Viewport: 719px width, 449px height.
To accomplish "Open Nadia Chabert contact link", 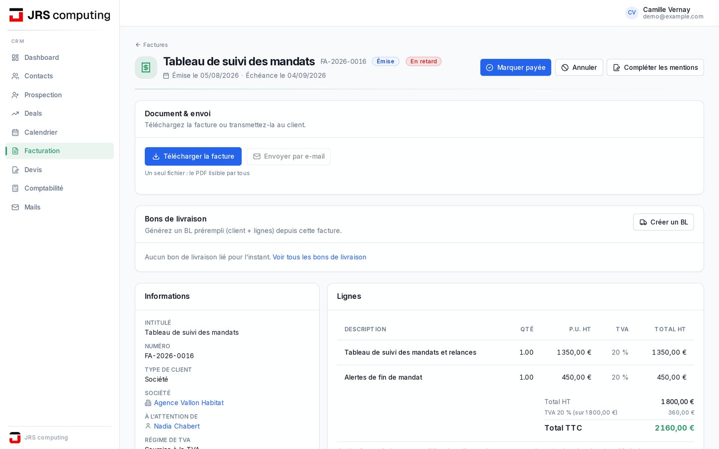I will pos(177,426).
